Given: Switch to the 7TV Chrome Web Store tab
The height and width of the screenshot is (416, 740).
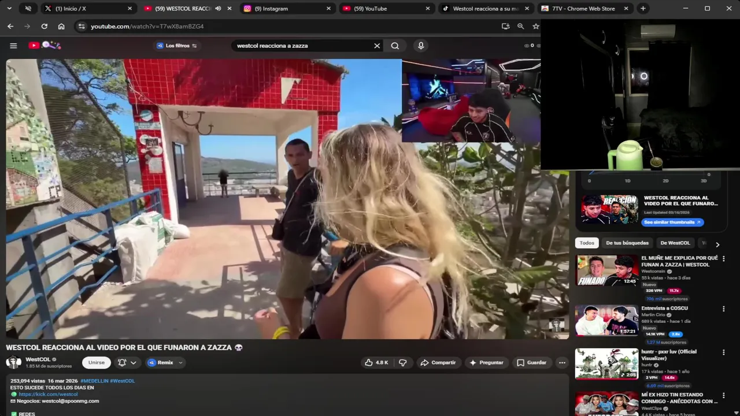Looking at the screenshot, I should pyautogui.click(x=584, y=9).
